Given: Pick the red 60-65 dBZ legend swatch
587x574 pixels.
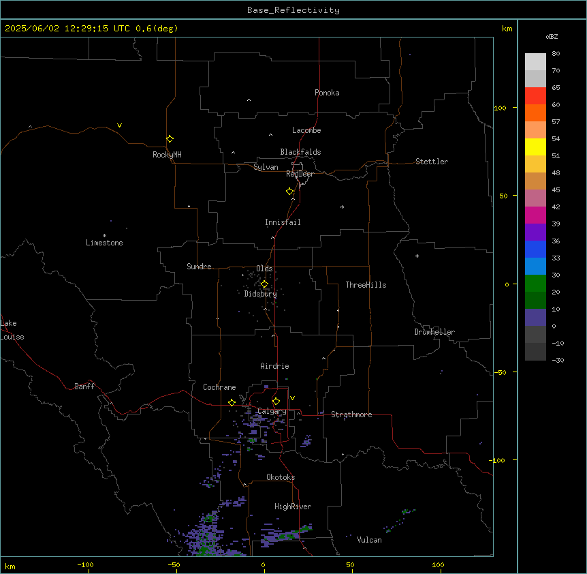Looking at the screenshot, I should [535, 95].
